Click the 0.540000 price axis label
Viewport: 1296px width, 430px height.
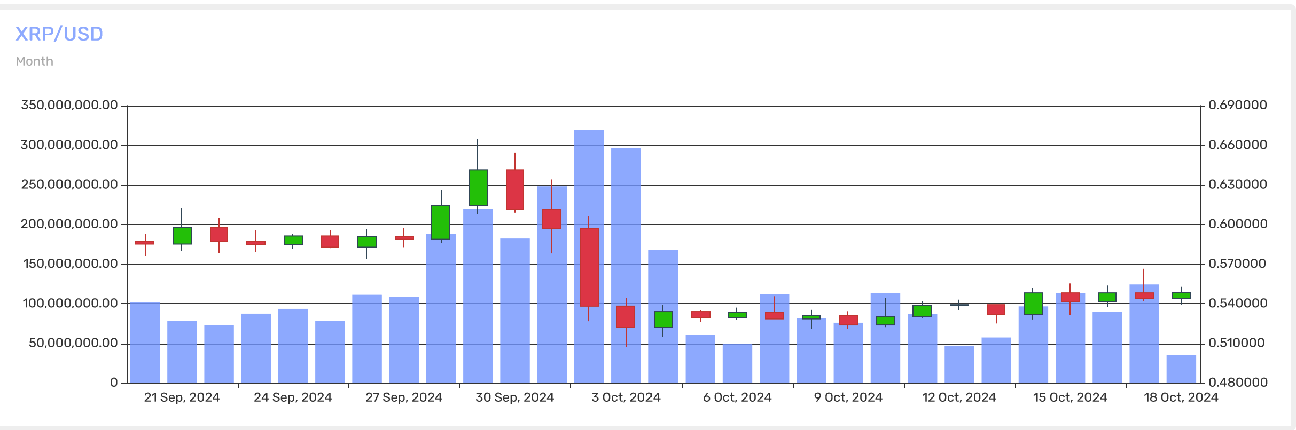pos(1238,304)
